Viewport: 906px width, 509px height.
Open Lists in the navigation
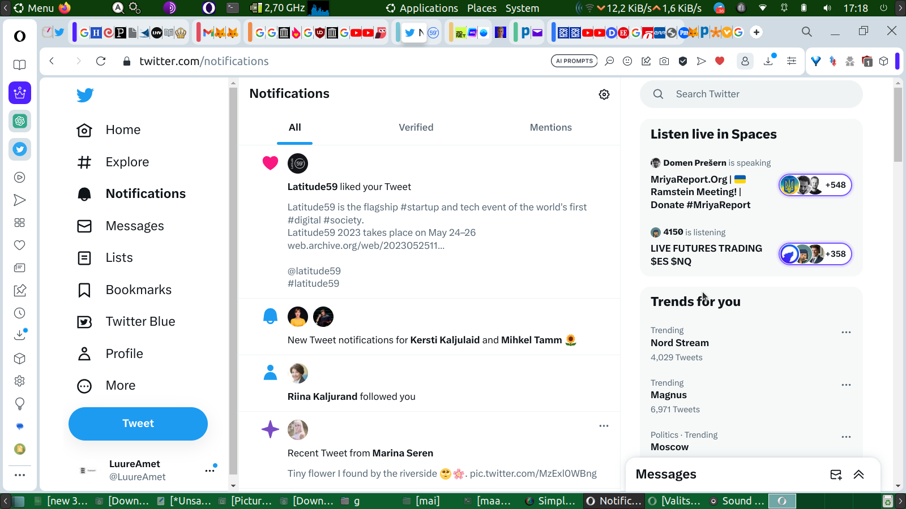[x=105, y=258]
